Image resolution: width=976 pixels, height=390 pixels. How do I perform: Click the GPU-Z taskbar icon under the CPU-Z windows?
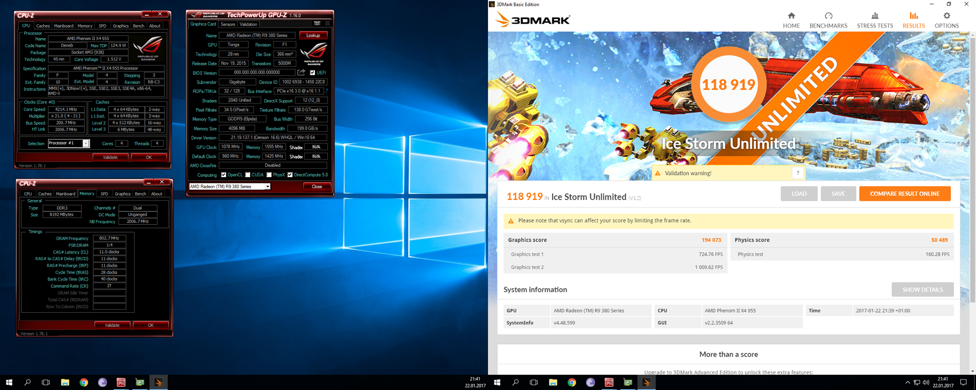[140, 382]
